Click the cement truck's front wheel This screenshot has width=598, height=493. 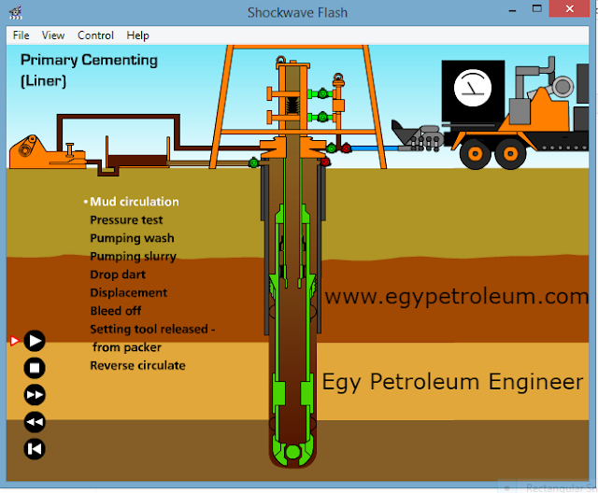(476, 154)
